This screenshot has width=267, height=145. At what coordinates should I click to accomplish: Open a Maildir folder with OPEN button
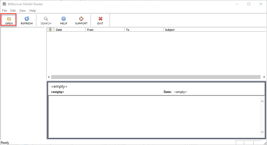(x=9, y=20)
